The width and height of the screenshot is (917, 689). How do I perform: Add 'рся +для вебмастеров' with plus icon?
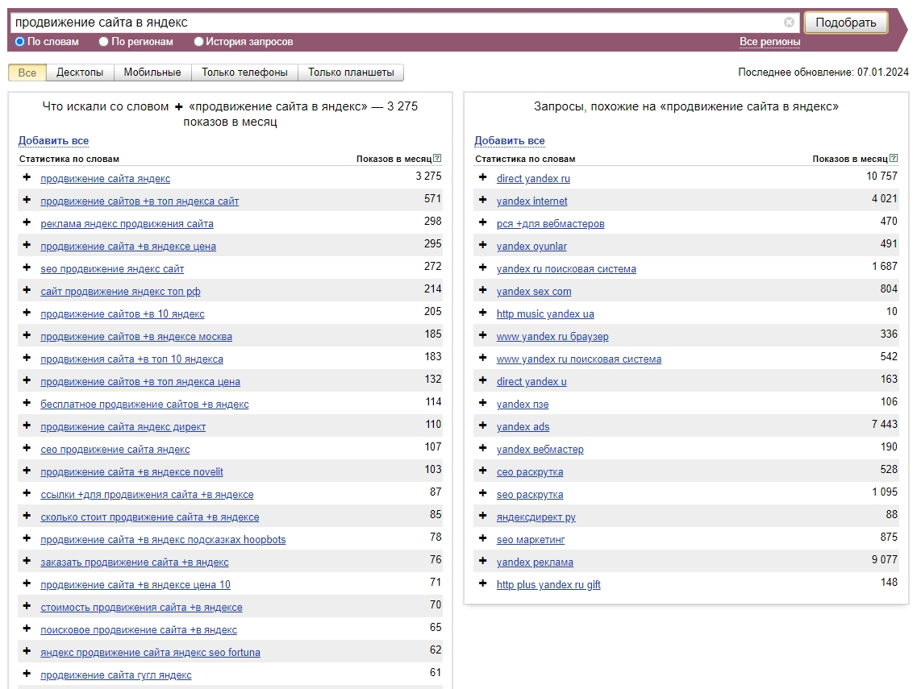(483, 222)
